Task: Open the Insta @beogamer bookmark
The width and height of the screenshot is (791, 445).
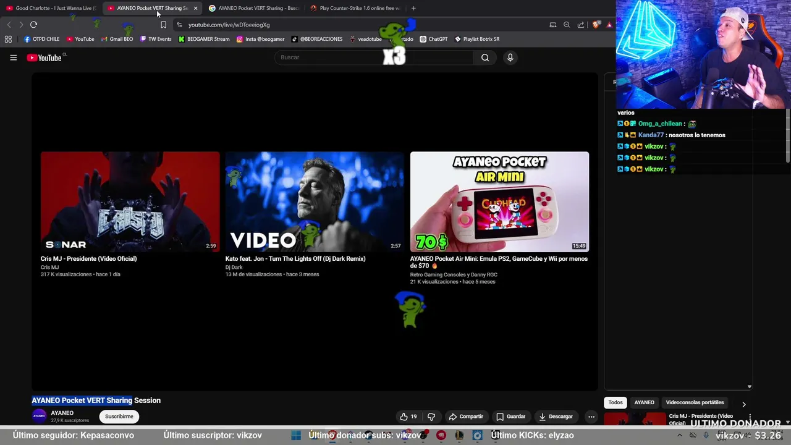Action: point(261,39)
